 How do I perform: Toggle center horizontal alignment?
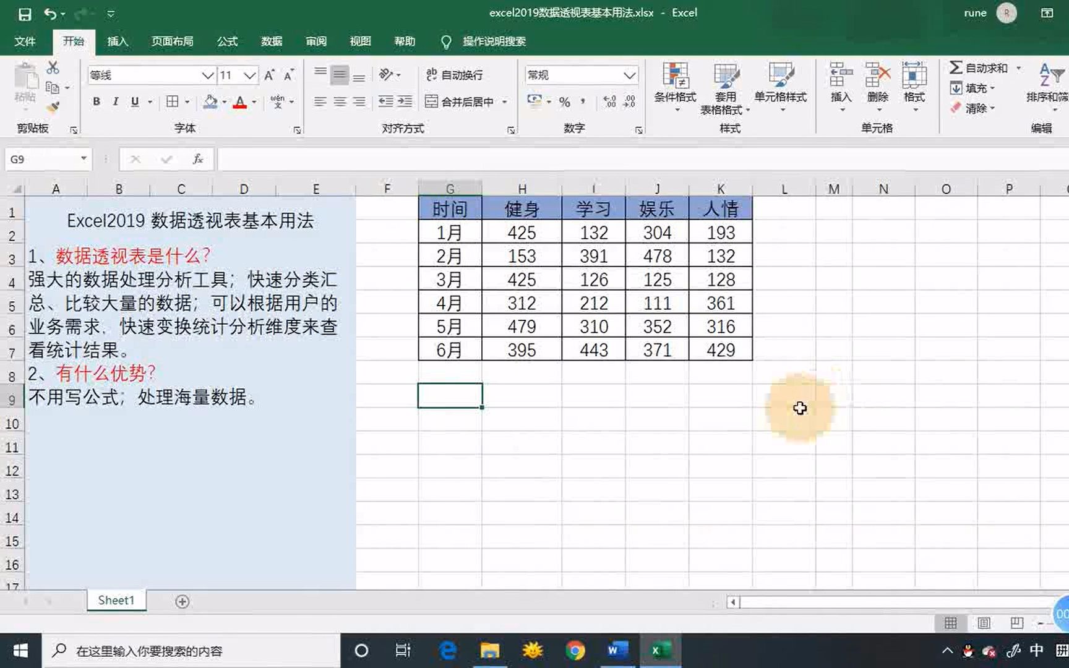[x=340, y=101]
